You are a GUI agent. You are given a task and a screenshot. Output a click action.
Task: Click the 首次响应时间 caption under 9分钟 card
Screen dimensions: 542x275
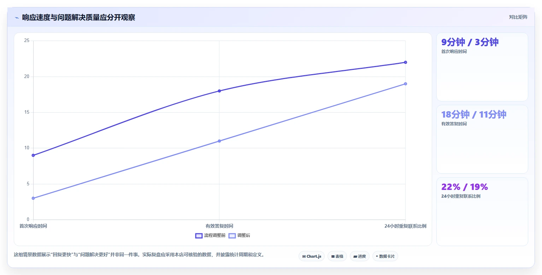tap(454, 52)
